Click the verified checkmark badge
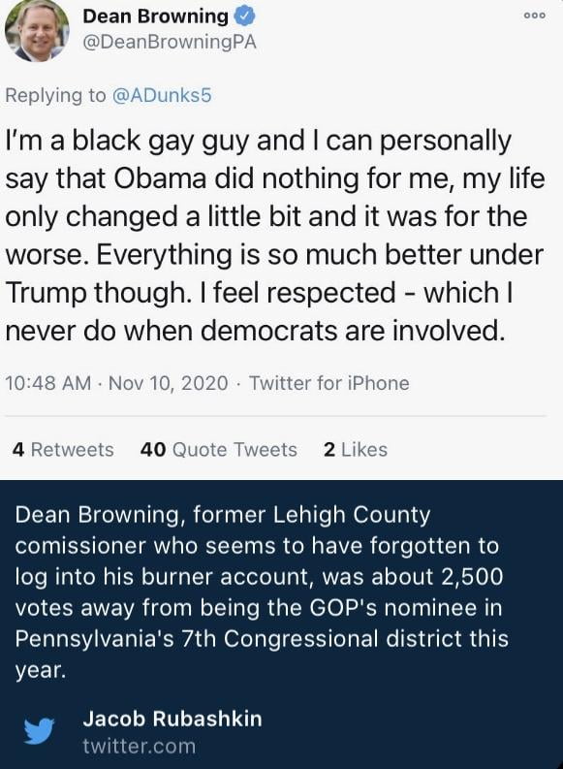The image size is (563, 769). [244, 16]
